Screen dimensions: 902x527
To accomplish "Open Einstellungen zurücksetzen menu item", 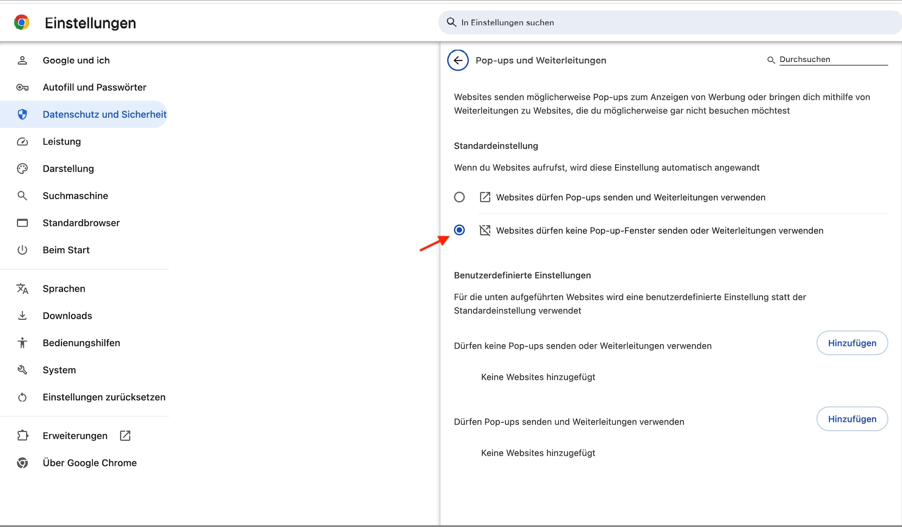I will coord(104,397).
